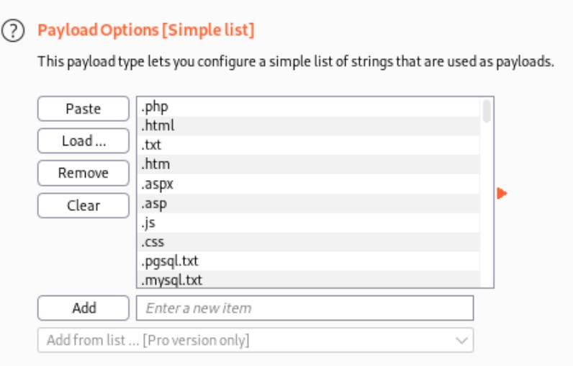Click the orange arrow beside the list
This screenshot has height=366, width=573.
point(502,193)
